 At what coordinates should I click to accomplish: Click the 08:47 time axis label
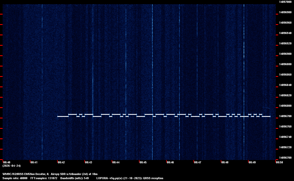click(198, 162)
